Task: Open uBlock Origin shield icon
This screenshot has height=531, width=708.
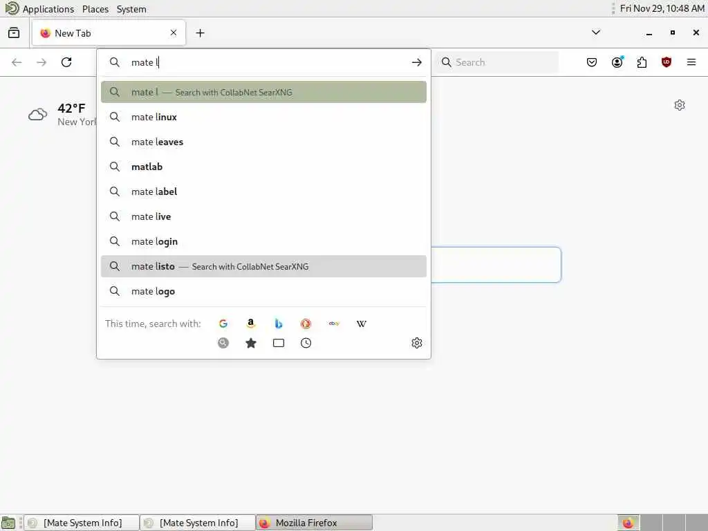Action: pos(666,62)
